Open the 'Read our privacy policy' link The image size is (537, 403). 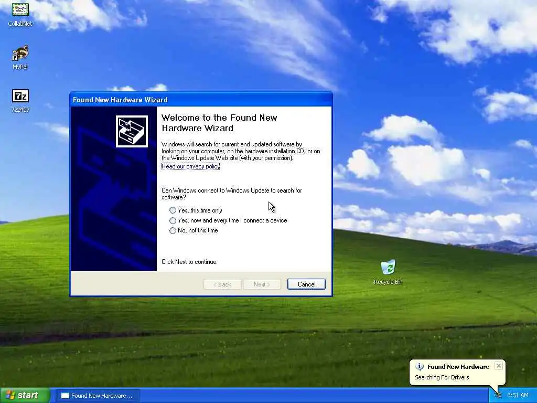pyautogui.click(x=190, y=166)
